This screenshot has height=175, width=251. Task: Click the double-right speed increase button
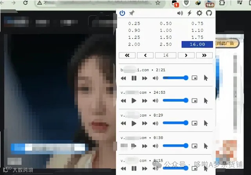tap(204, 55)
